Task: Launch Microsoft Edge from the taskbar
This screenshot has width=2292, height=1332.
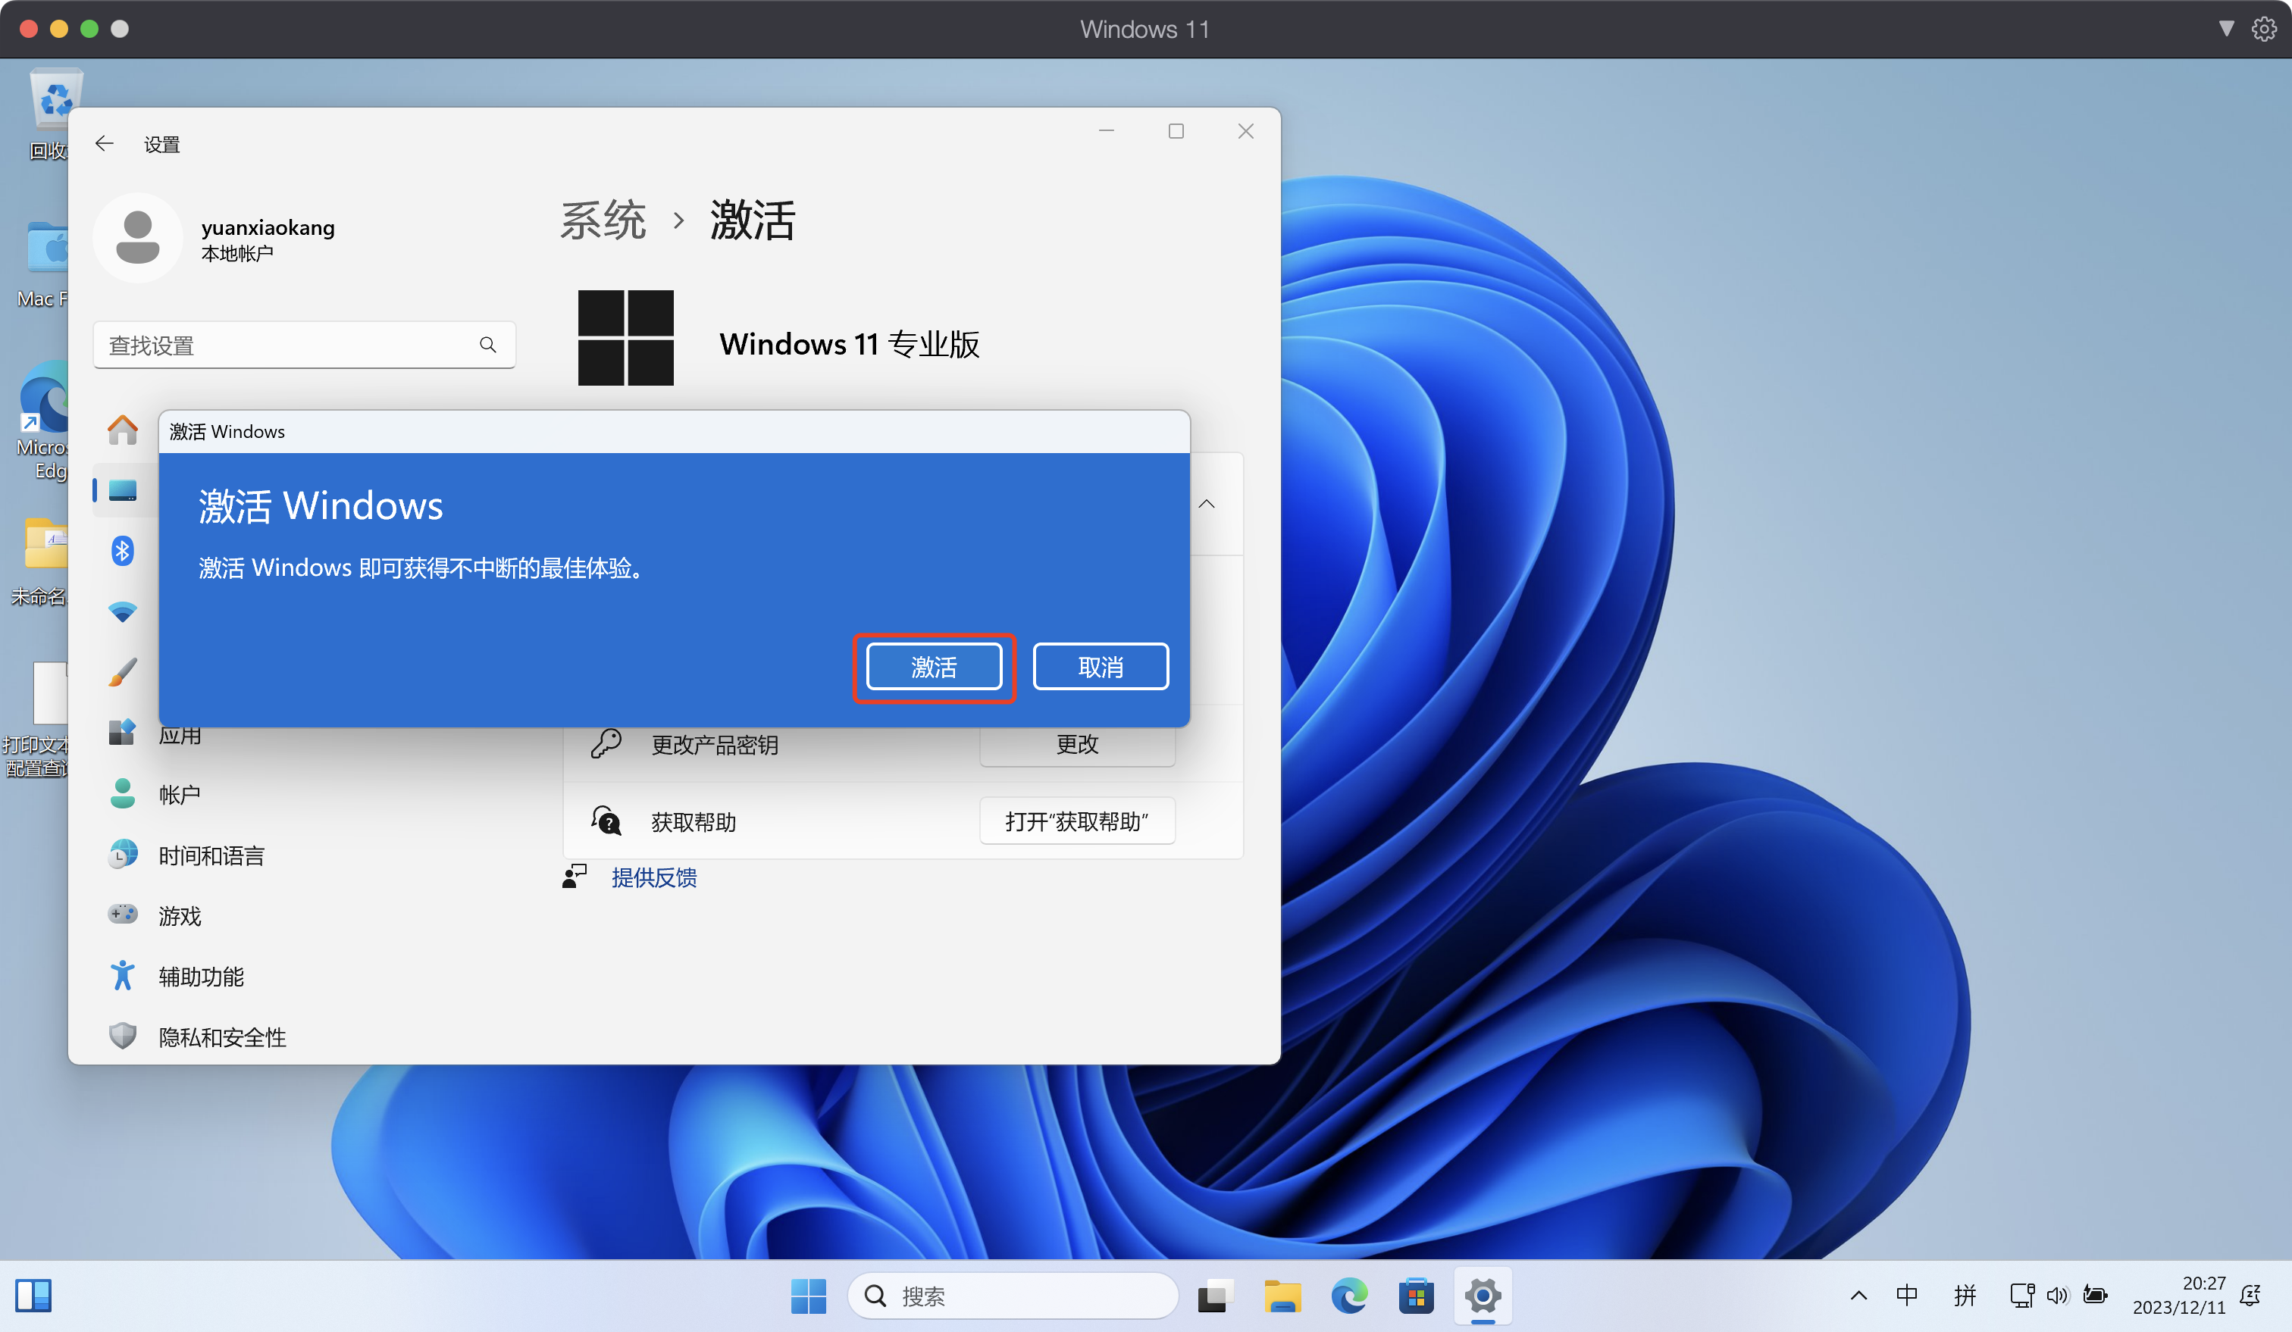Action: [x=1350, y=1296]
